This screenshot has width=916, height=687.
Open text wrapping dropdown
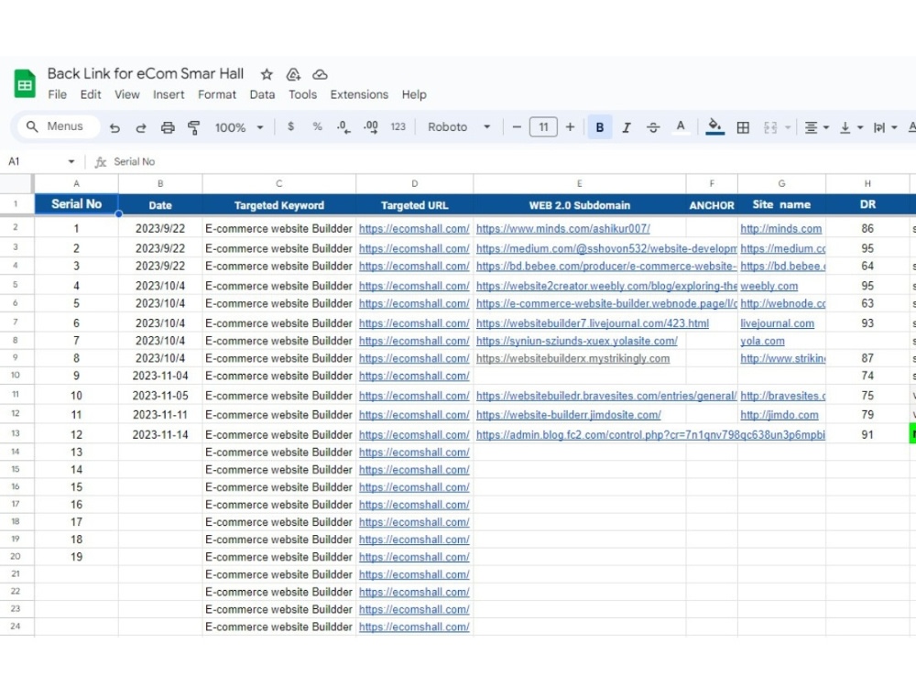pos(885,127)
